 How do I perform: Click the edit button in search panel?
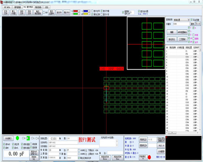point(172,32)
